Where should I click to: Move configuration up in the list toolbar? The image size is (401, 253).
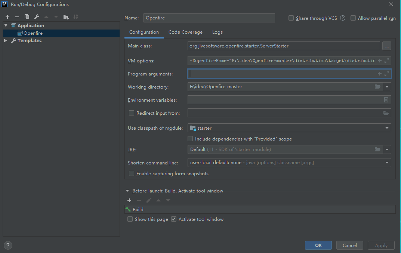(46, 17)
